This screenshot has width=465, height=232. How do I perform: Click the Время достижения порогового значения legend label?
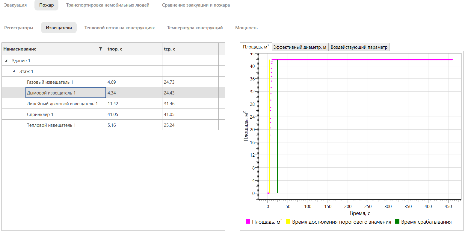point(342,222)
